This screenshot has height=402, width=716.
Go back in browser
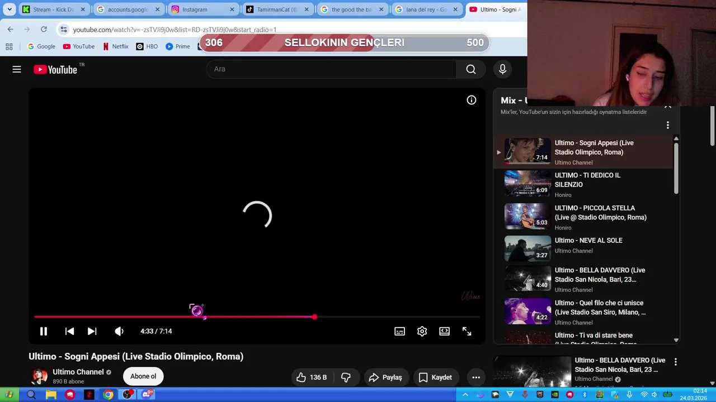click(10, 29)
